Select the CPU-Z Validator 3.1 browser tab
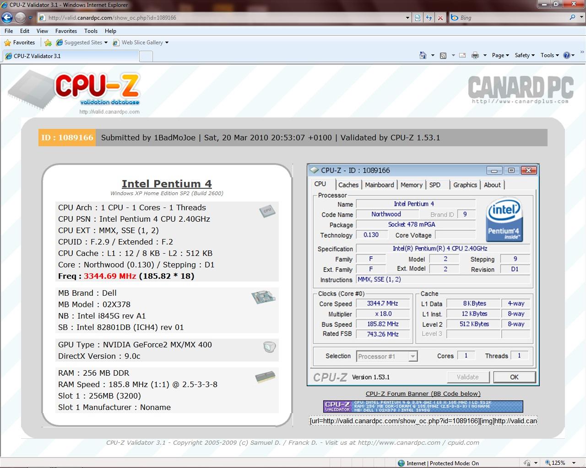Viewport: 586px width, 468px height. (71, 56)
